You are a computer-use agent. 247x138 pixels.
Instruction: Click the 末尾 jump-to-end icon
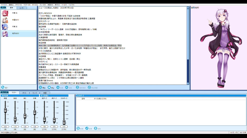click(67, 87)
